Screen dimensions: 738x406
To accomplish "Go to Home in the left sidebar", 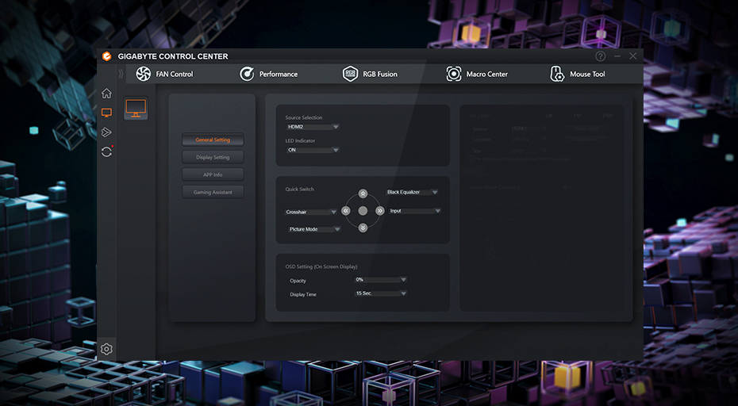I will 106,94.
